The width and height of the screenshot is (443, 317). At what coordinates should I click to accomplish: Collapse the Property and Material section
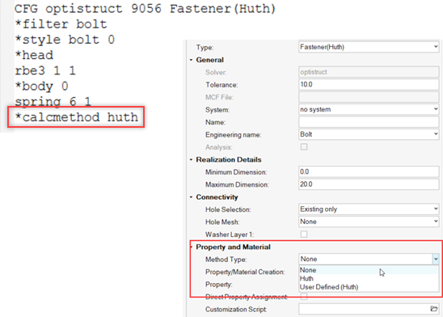192,247
